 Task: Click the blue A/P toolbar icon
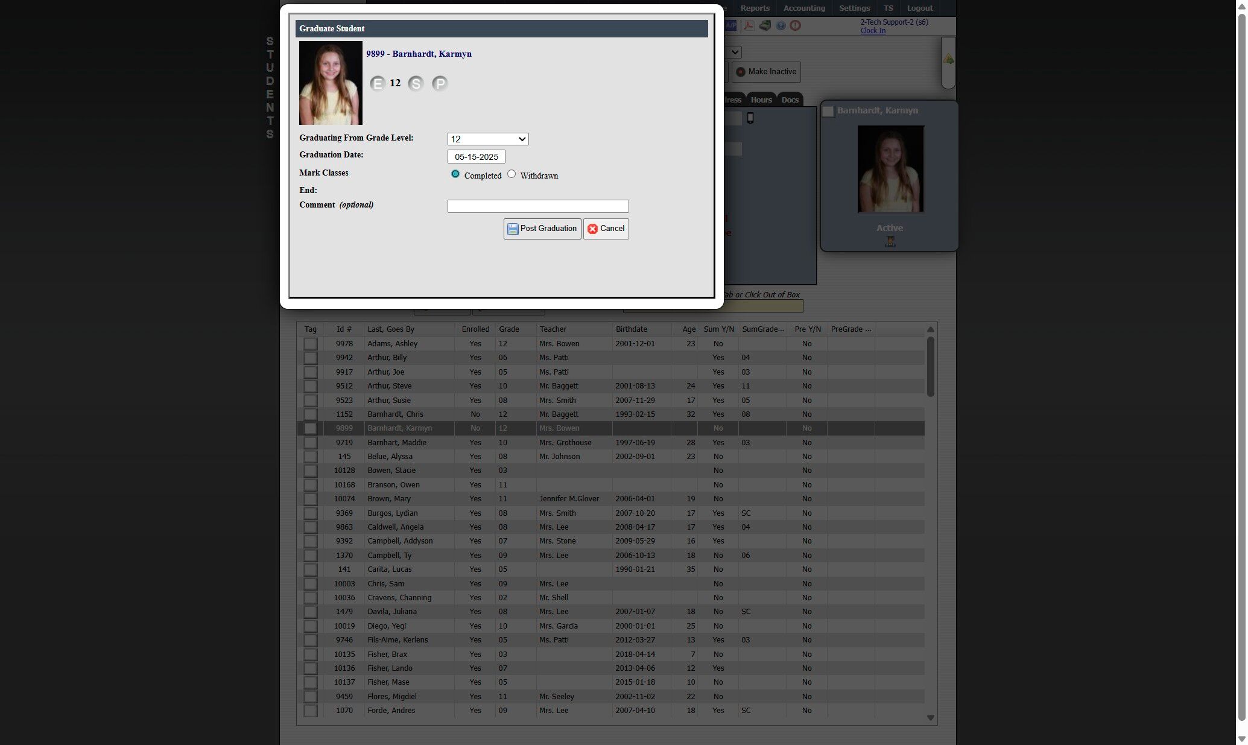click(x=730, y=25)
